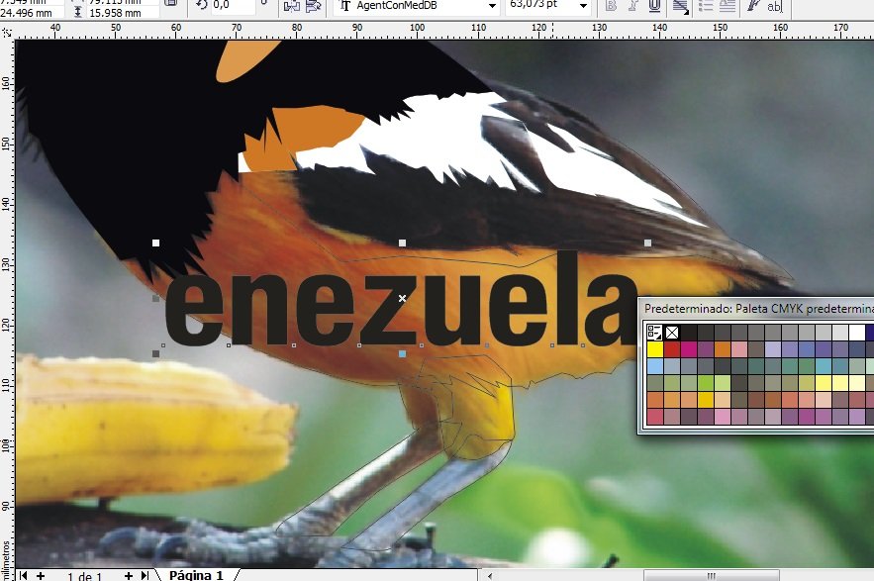
Task: Click horizontal scrollbar left arrow
Action: click(489, 576)
